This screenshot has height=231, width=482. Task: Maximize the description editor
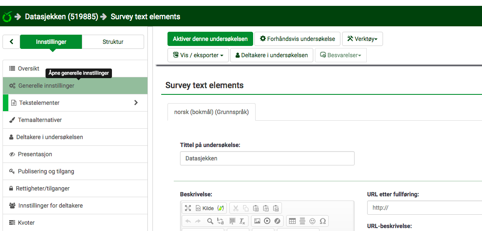[x=188, y=208]
